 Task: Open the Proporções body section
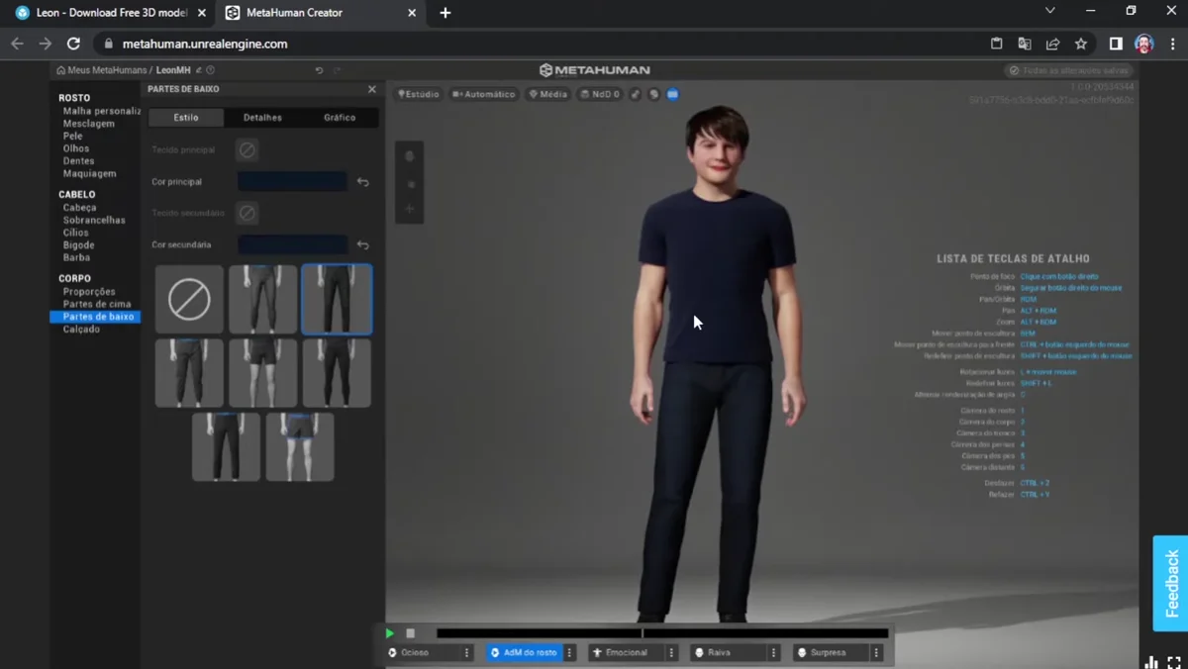(89, 292)
